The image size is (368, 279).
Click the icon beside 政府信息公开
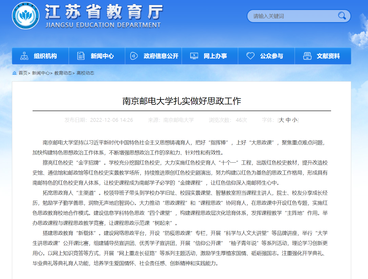134,56
